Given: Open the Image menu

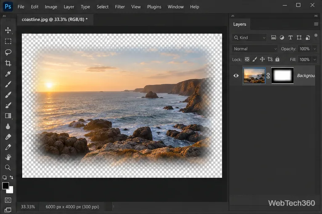Looking at the screenshot, I should tap(51, 7).
